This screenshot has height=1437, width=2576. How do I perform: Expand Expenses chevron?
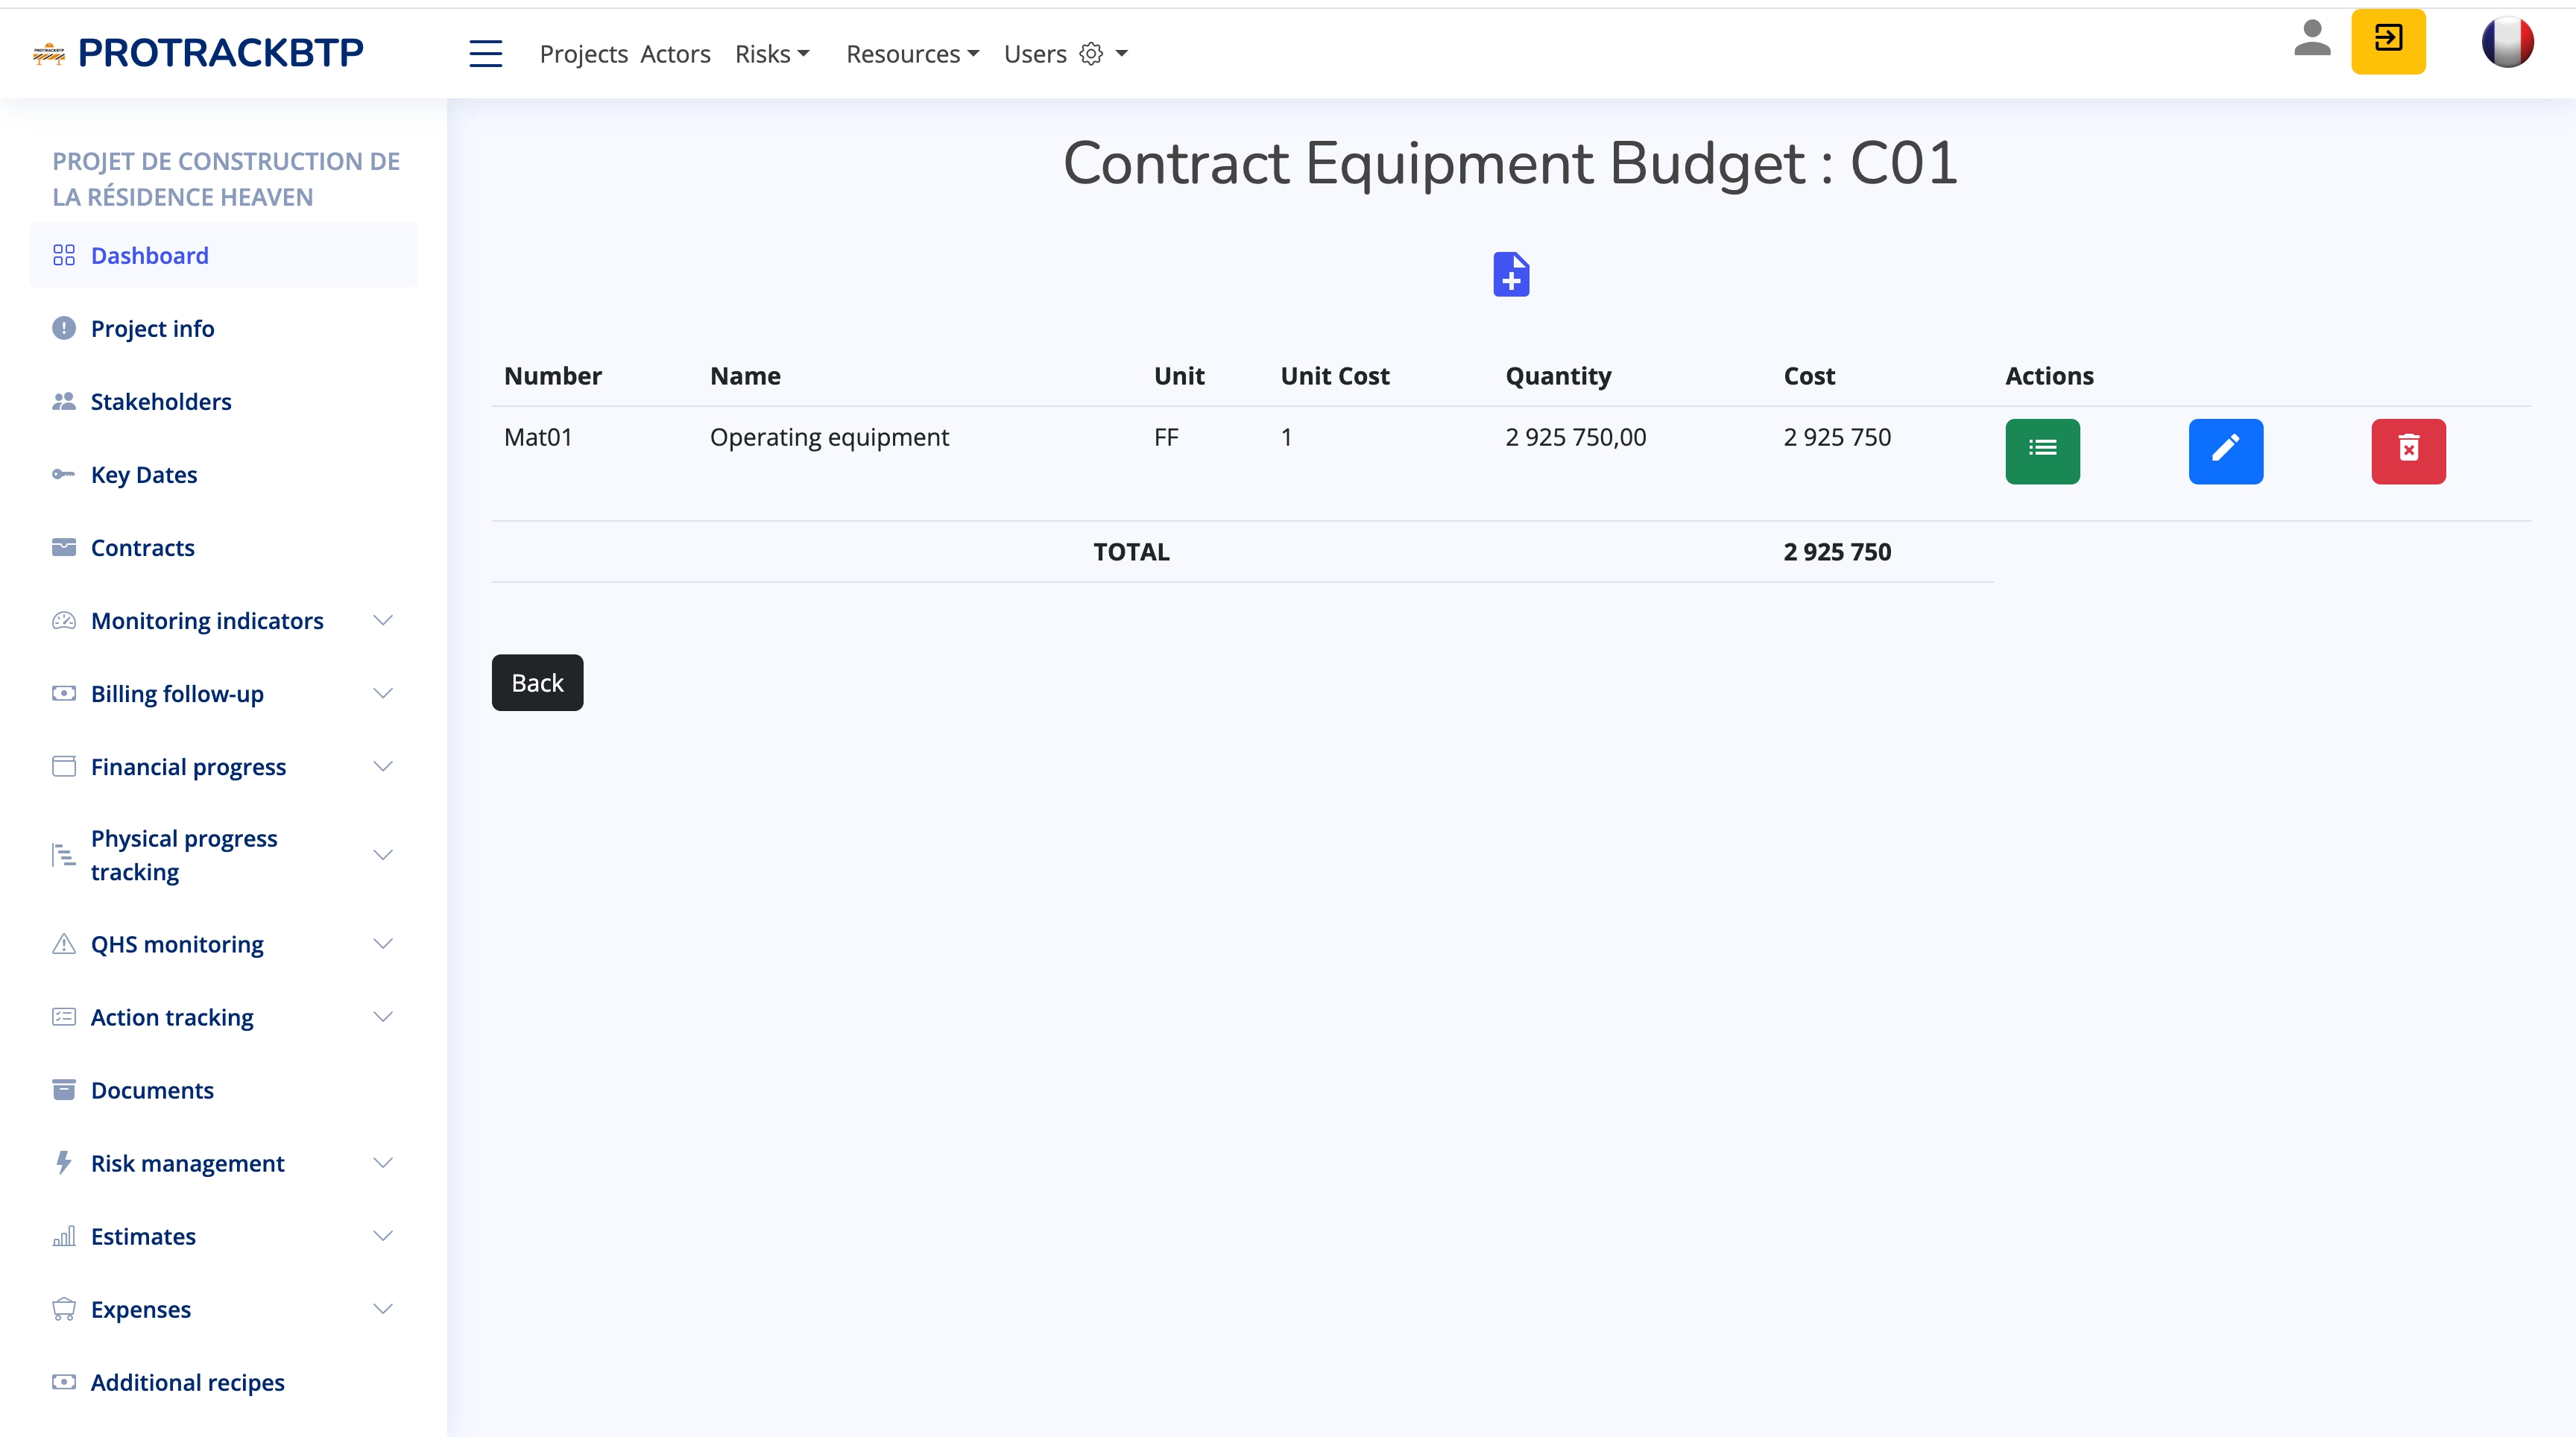[383, 1309]
